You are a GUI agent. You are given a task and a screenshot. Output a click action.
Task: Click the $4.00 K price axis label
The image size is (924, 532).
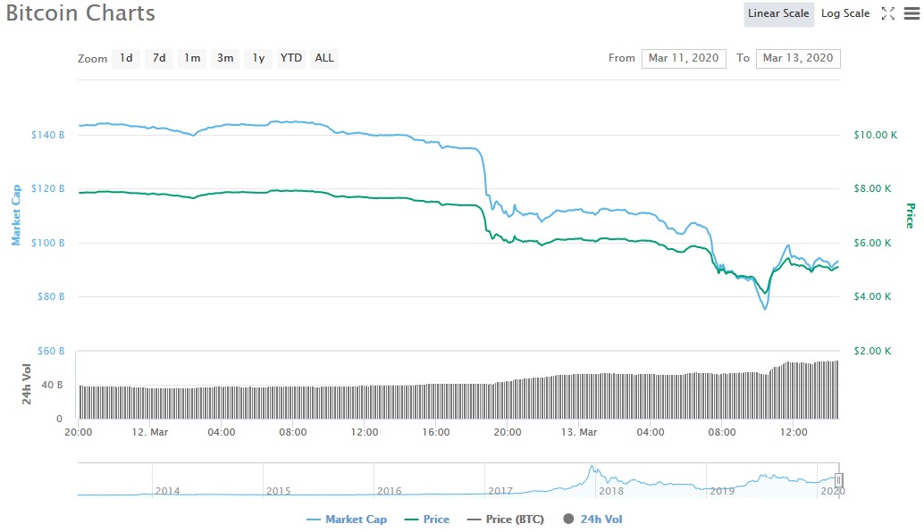click(872, 296)
